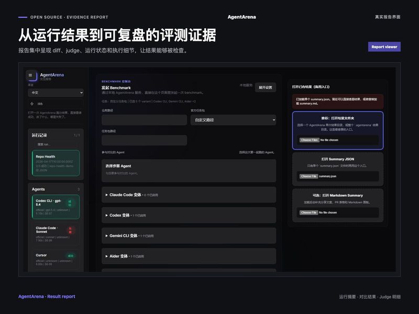Open the AgentArena hamburger menu icon

pyautogui.click(x=30, y=75)
